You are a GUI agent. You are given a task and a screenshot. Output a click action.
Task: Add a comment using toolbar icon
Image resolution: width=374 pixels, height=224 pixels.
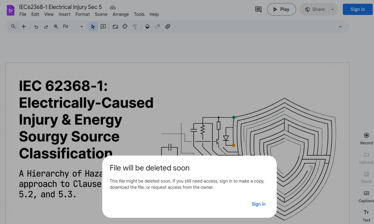[103, 27]
